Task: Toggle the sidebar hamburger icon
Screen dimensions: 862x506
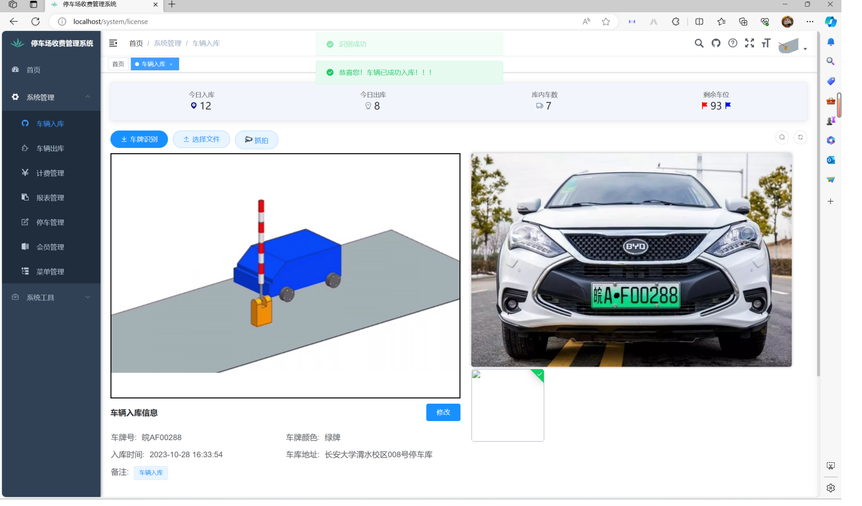Action: pyautogui.click(x=113, y=43)
